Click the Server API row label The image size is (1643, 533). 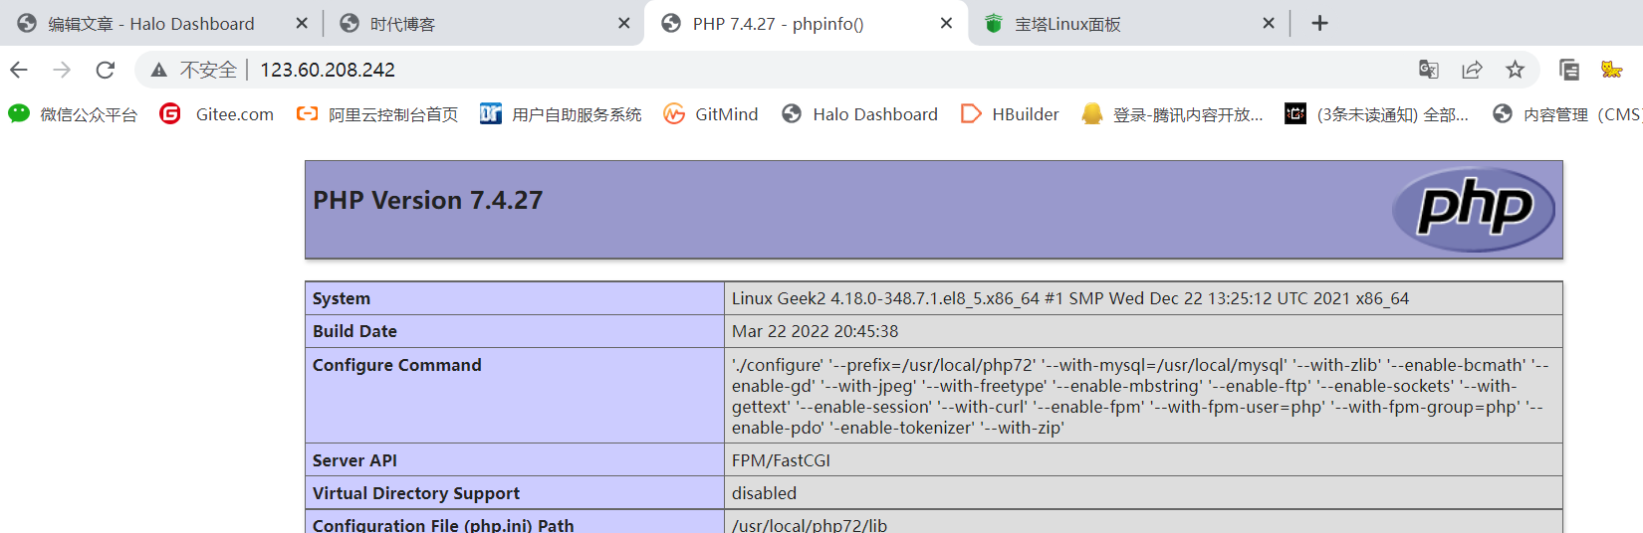pos(354,460)
